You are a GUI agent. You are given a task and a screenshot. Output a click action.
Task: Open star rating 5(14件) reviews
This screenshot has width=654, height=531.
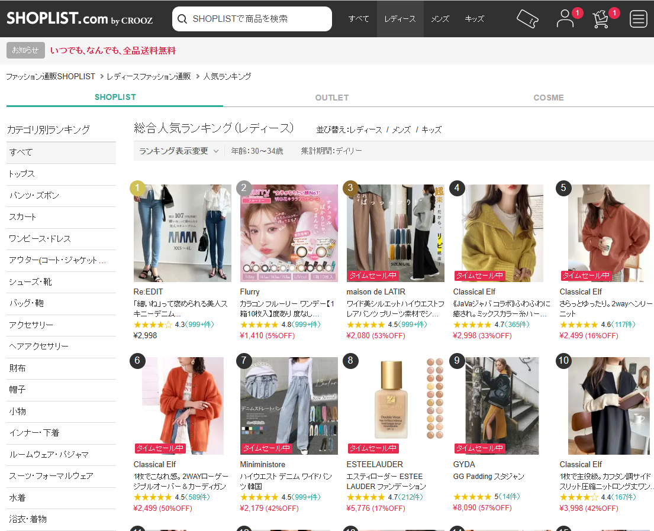tap(487, 497)
